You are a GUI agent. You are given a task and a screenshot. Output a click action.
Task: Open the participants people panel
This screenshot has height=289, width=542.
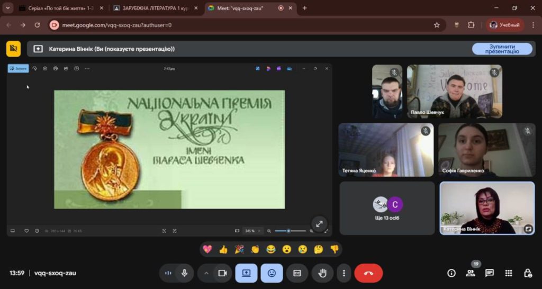pos(470,273)
